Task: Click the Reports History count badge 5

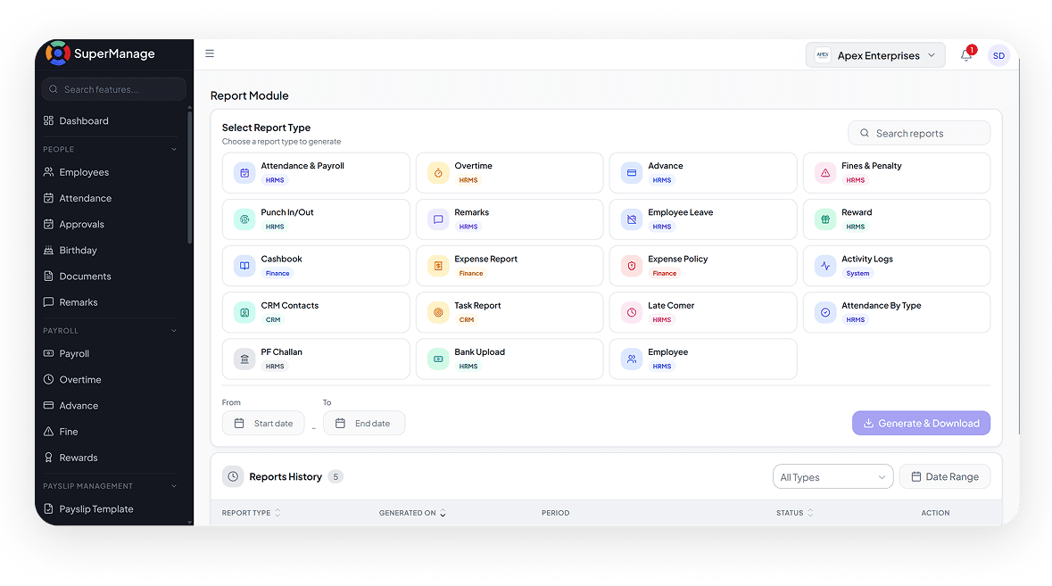Action: click(335, 476)
